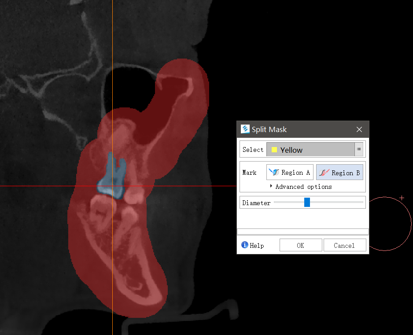
Task: Close the Split Mask dialog
Action: point(359,129)
